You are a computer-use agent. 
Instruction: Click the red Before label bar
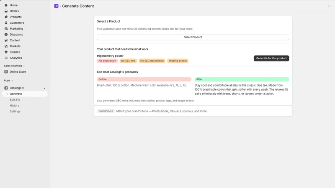click(x=144, y=79)
